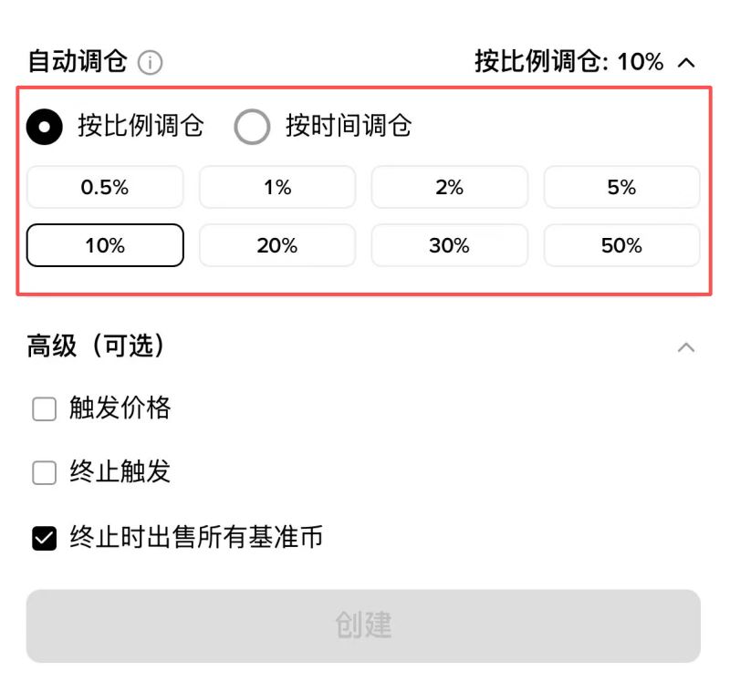Select the 0.5% rebalance preset
Image resolution: width=730 pixels, height=692 pixels.
point(105,187)
